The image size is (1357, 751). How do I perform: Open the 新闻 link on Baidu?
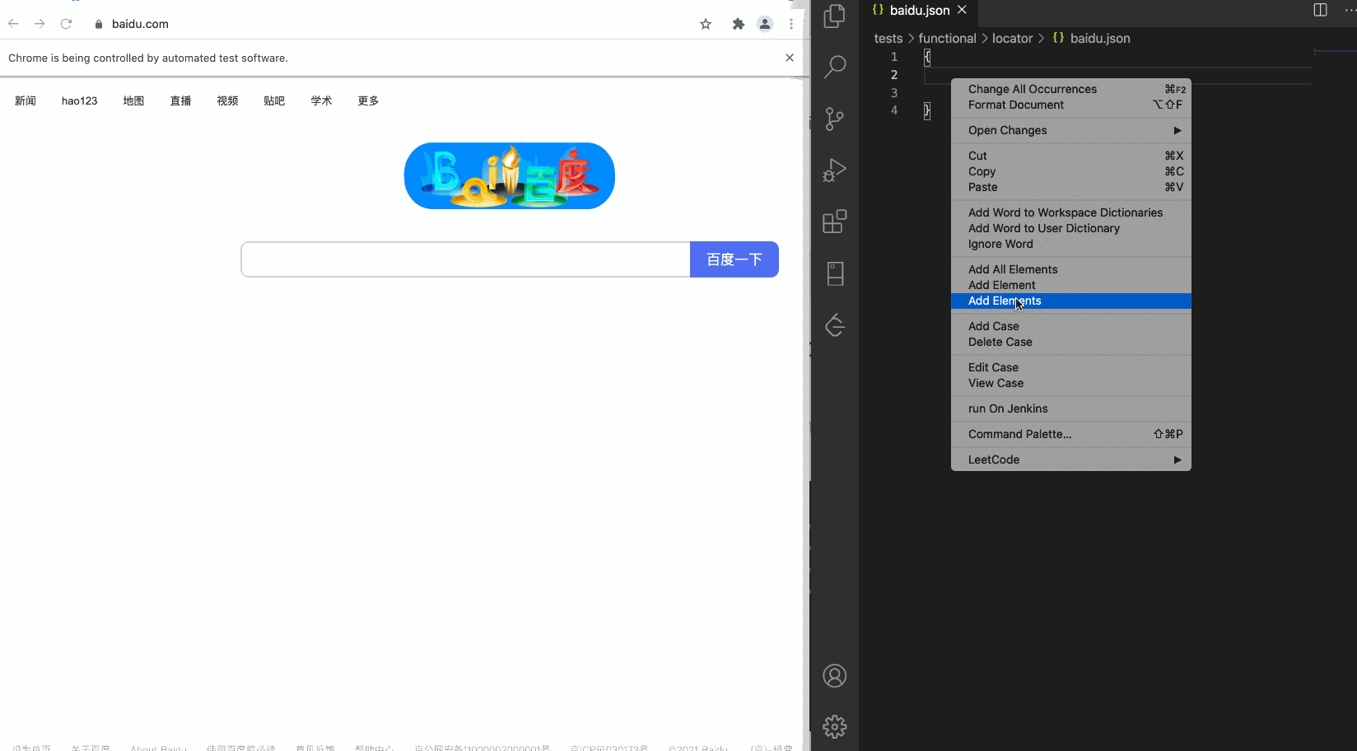(26, 100)
